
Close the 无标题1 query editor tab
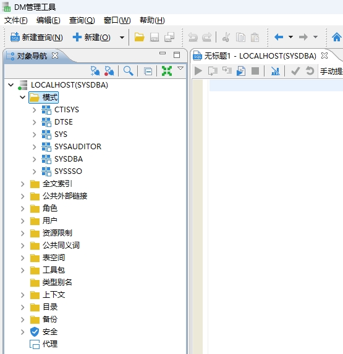324,56
